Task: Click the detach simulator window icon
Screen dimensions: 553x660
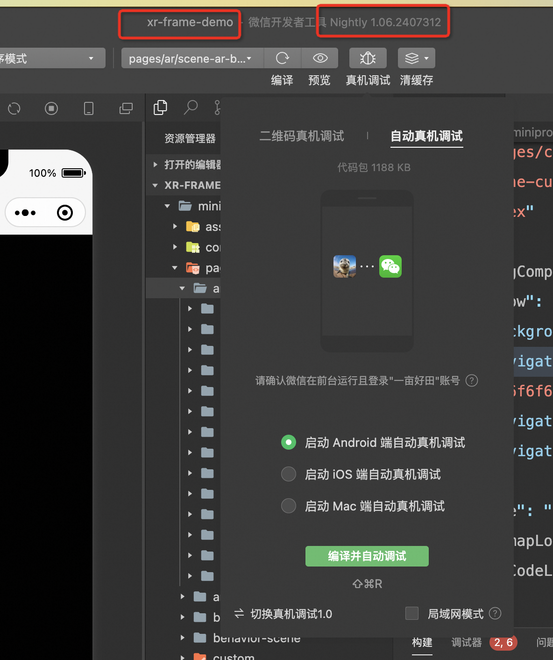Action: click(x=126, y=108)
